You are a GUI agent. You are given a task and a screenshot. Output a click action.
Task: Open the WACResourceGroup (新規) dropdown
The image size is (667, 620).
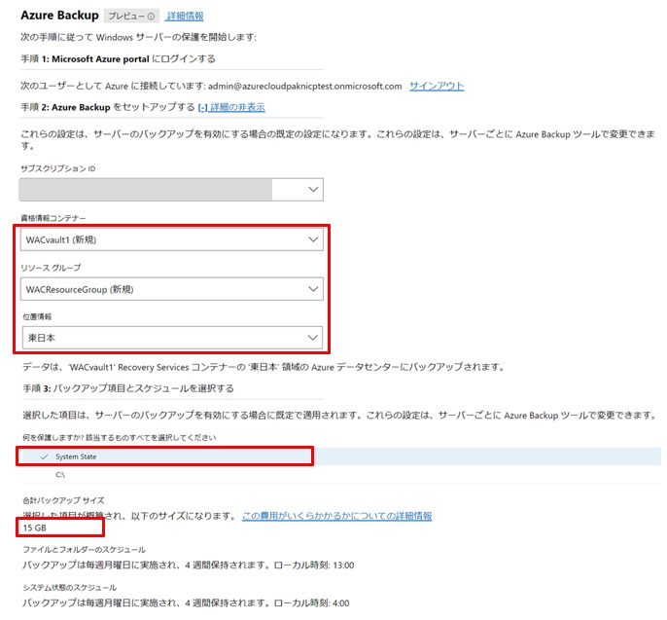172,289
